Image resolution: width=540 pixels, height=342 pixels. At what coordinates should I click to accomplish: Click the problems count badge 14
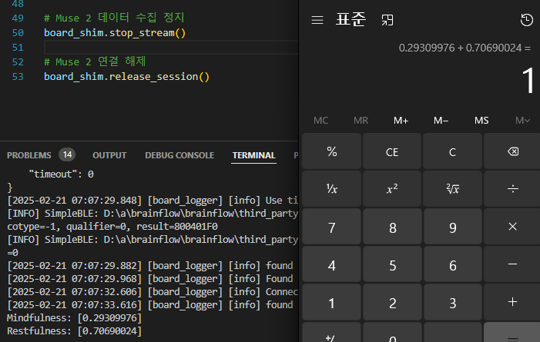(67, 154)
